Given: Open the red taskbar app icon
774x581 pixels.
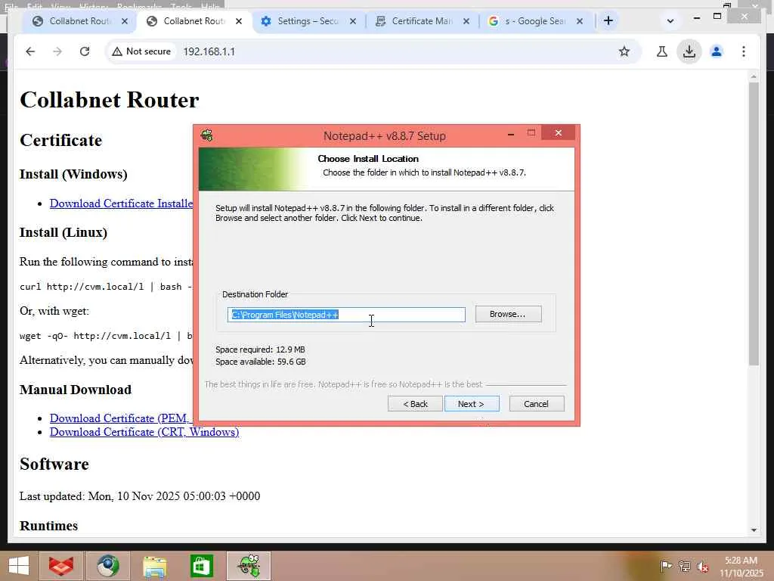Looking at the screenshot, I should point(60,566).
